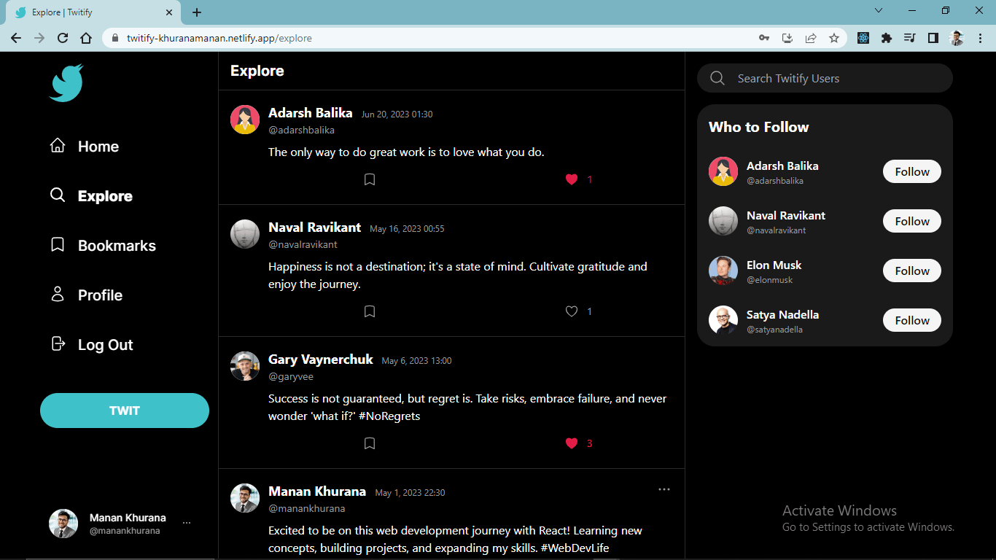Toggle the red heart on Gary Vaynerchuk's post
Screen dimensions: 996x560
[572, 443]
